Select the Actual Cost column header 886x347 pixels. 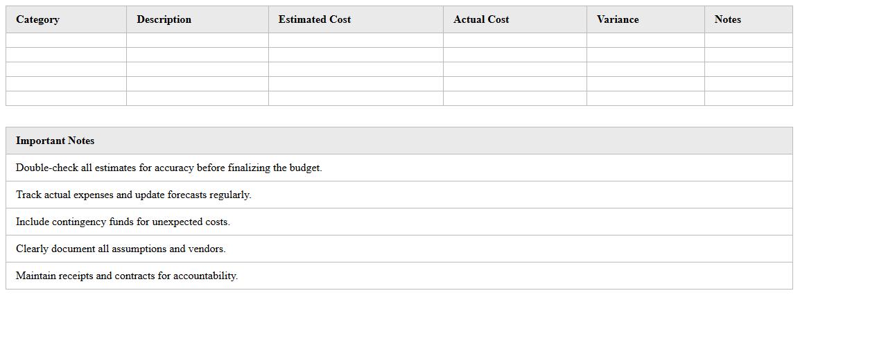pos(480,19)
